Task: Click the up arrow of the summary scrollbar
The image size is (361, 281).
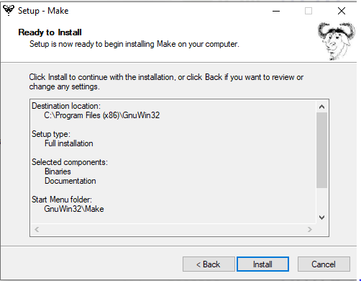Action: coord(321,107)
